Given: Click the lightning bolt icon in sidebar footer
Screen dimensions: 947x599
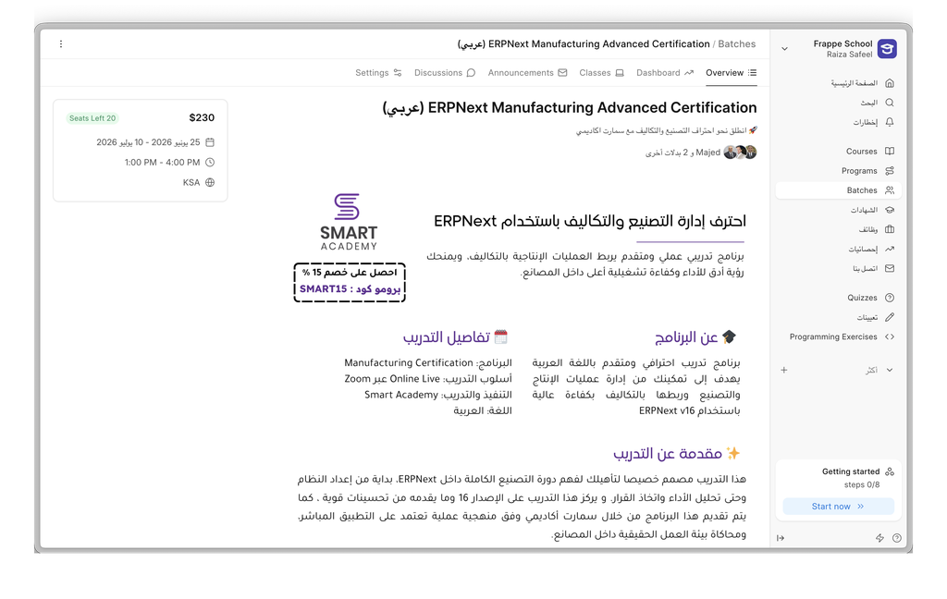Looking at the screenshot, I should (879, 538).
